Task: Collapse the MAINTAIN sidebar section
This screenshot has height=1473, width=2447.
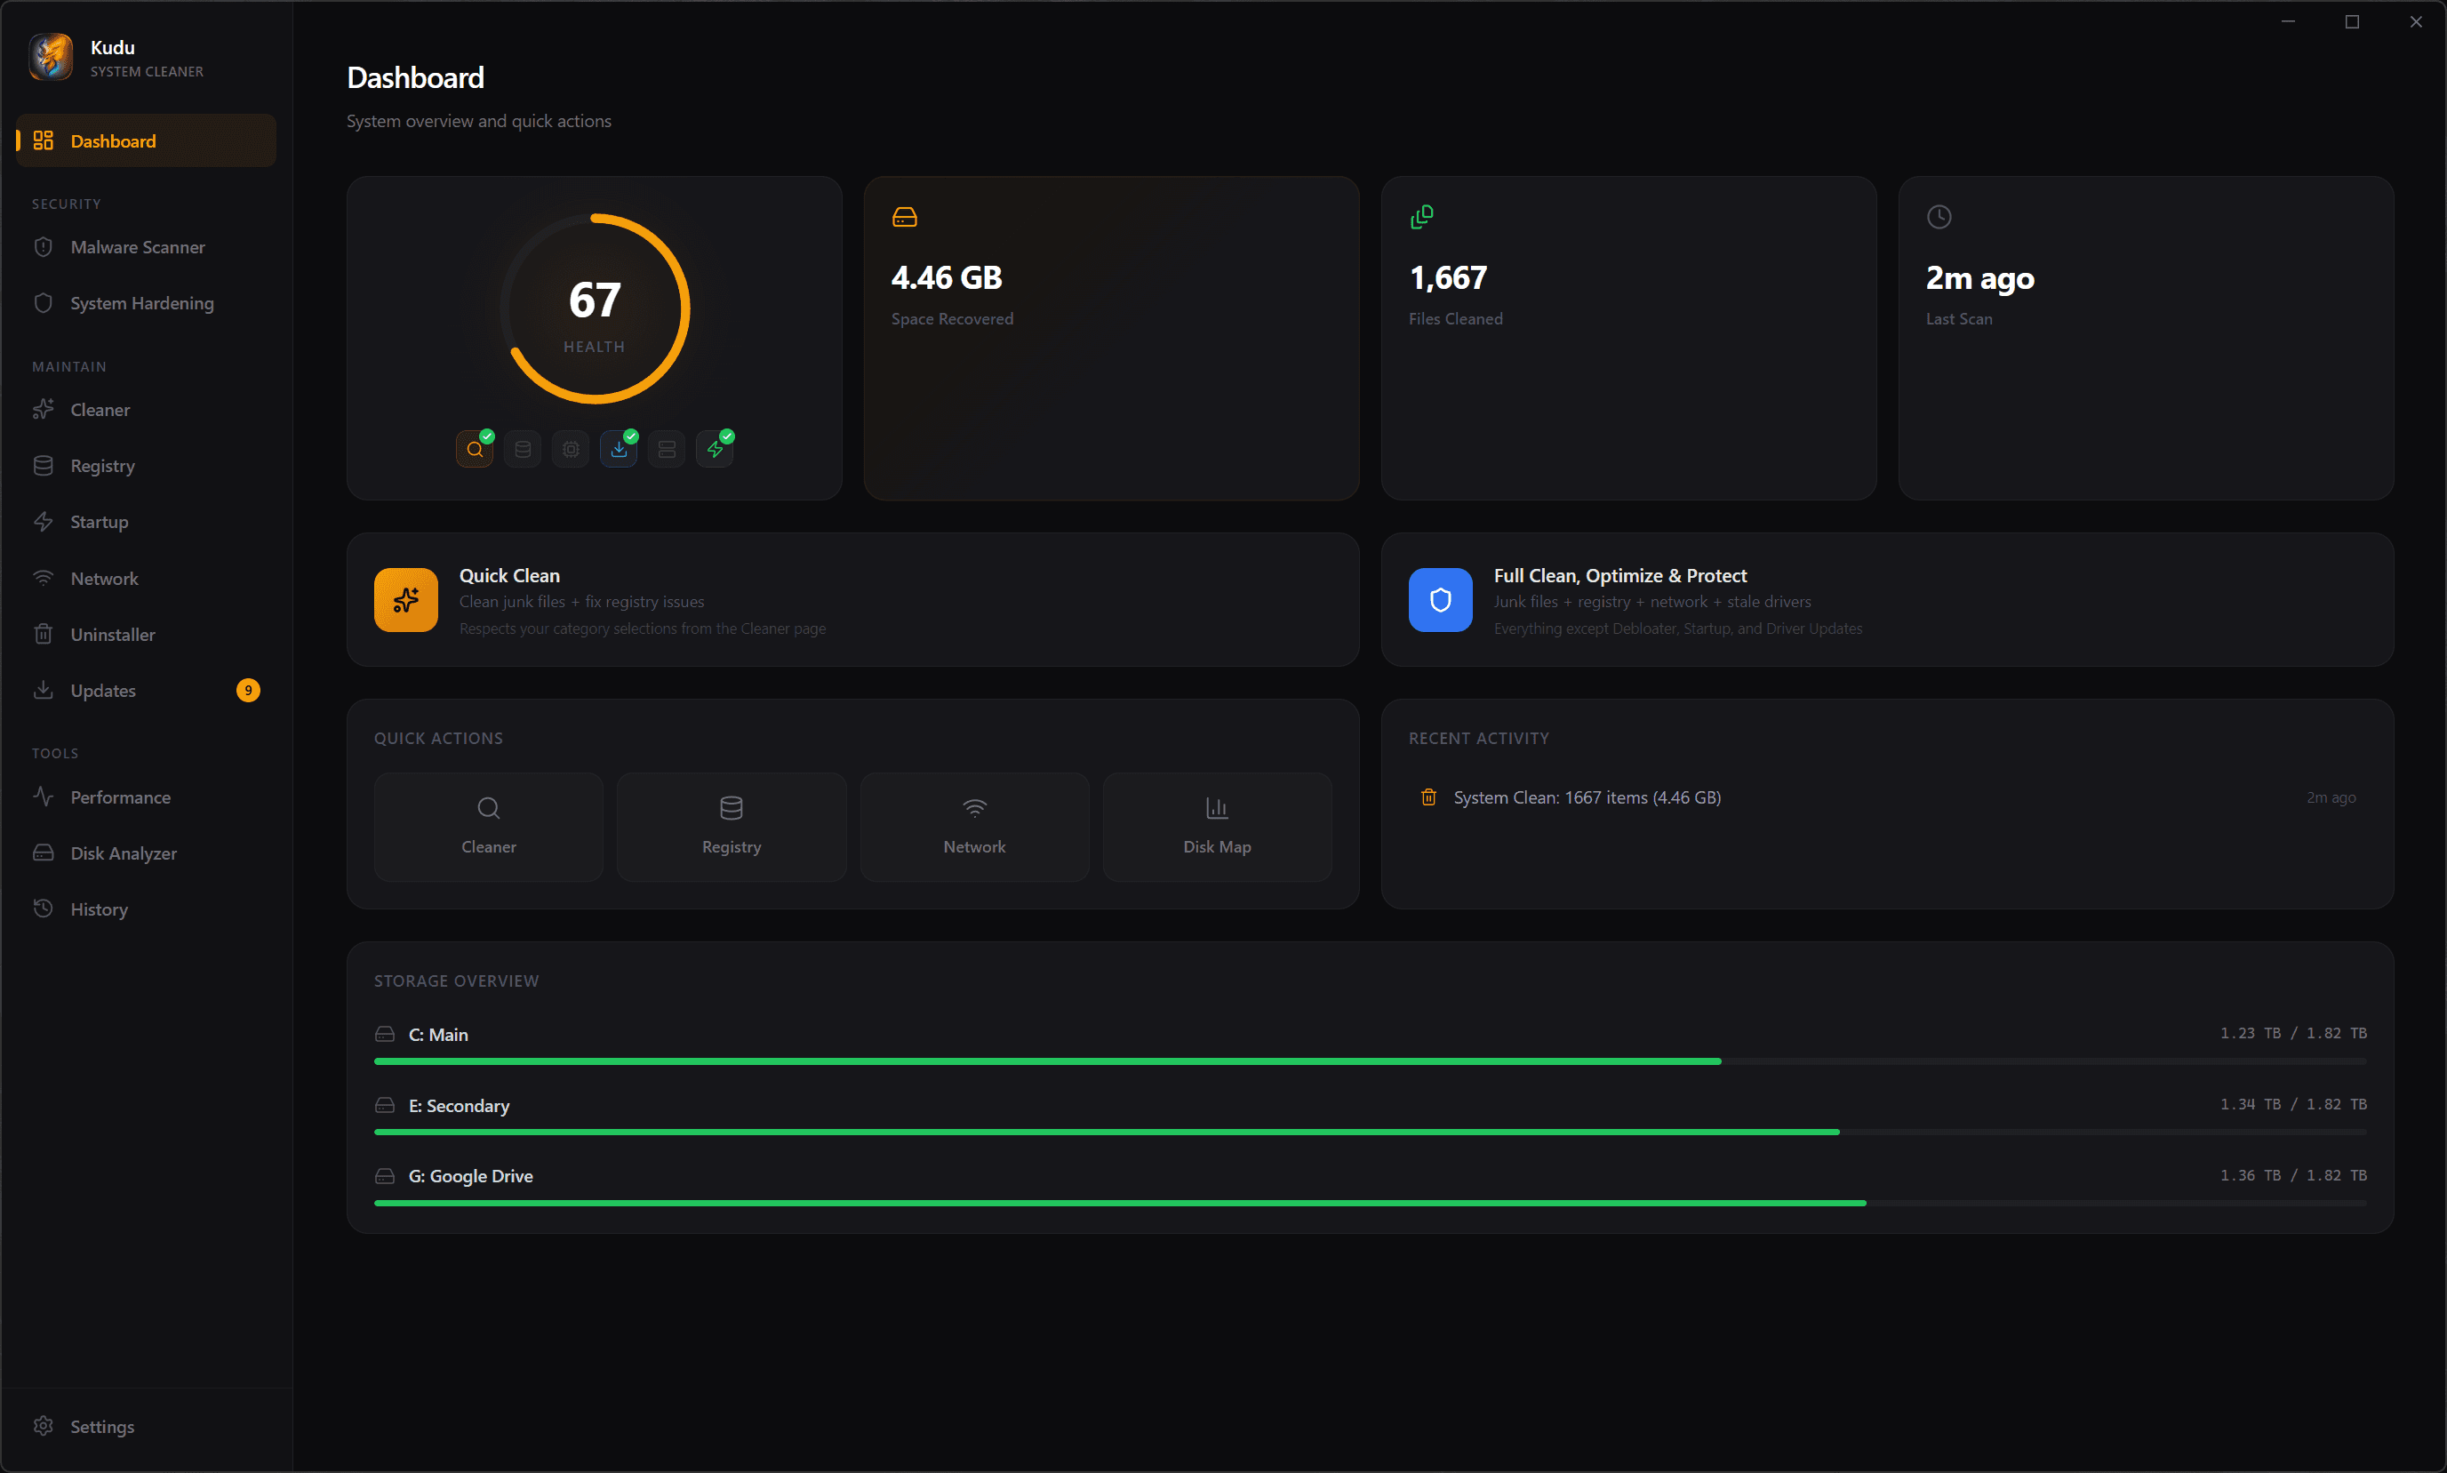Action: tap(68, 366)
